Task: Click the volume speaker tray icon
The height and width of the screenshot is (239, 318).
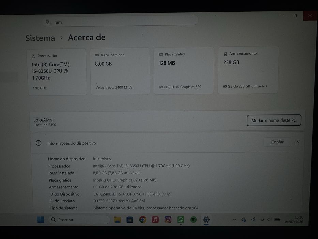Action: pos(269,220)
